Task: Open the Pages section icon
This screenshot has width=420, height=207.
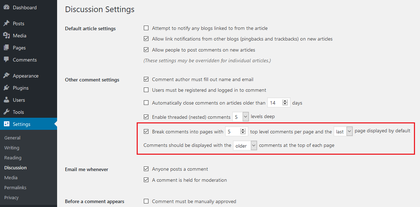Action: click(6, 47)
